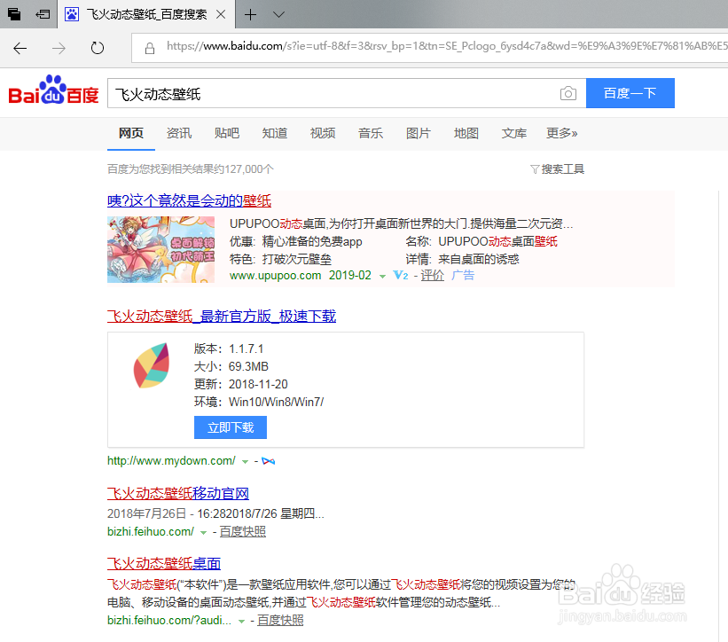The width and height of the screenshot is (728, 642).
Task: Open a new tab with plus icon
Action: coord(250,15)
